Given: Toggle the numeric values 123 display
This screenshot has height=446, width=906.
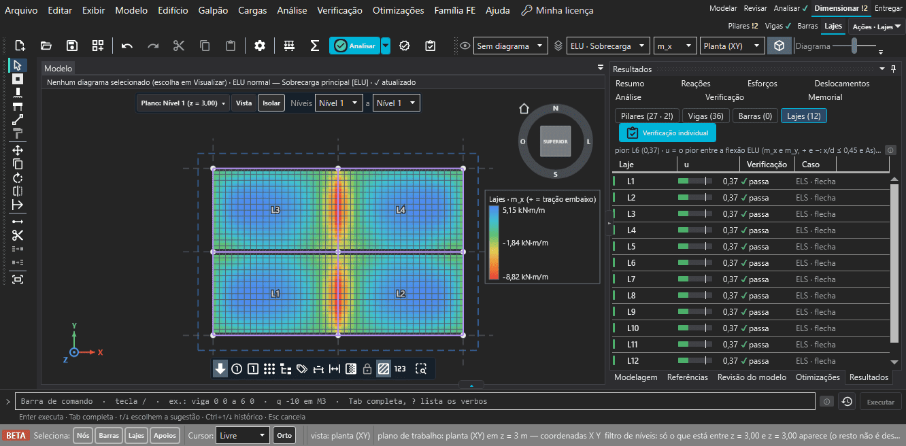Looking at the screenshot, I should [400, 369].
